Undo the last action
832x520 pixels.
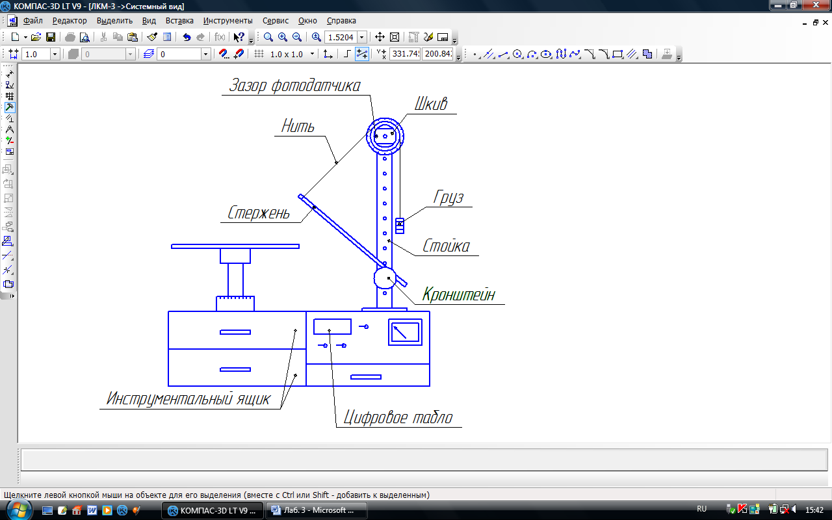(x=187, y=37)
